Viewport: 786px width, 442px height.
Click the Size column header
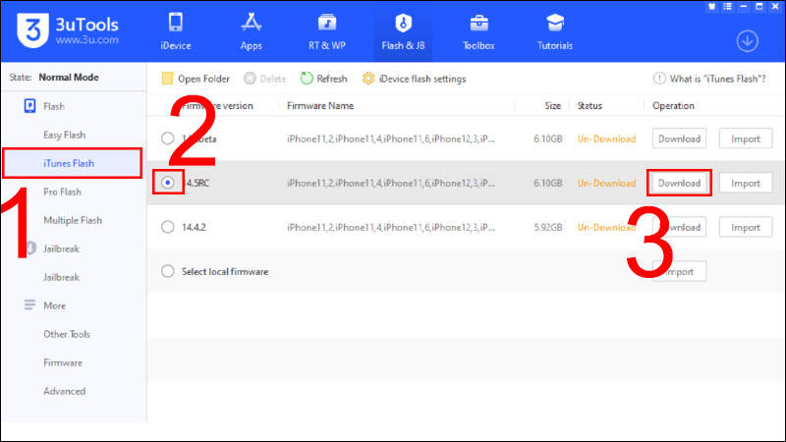pyautogui.click(x=553, y=106)
